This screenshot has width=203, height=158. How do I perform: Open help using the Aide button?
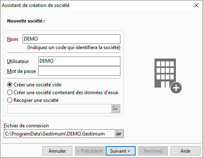pyautogui.click(x=185, y=151)
